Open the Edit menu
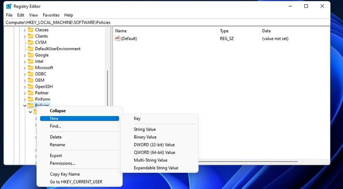This screenshot has height=189, width=343. pos(21,15)
